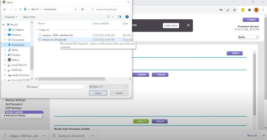This screenshot has width=267, height=140.
Task: Select Router Update menu item
Action: (x=24, y=112)
